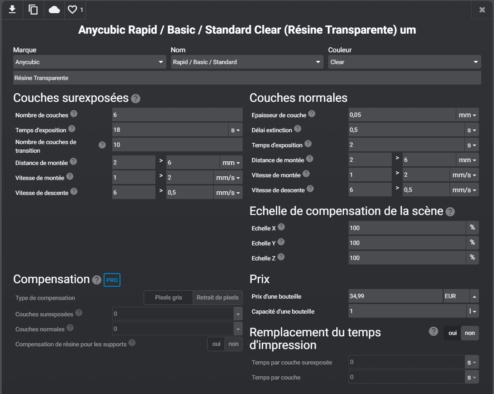Set print time replacement to oui
494x394 pixels.
(453, 333)
